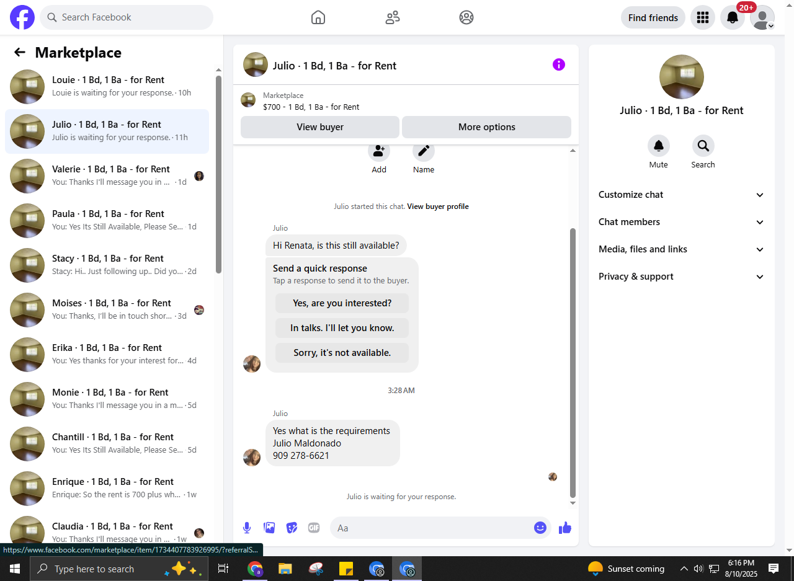Viewport: 794px width, 581px height.
Task: Open Stacy's rental conversation
Action: [107, 265]
